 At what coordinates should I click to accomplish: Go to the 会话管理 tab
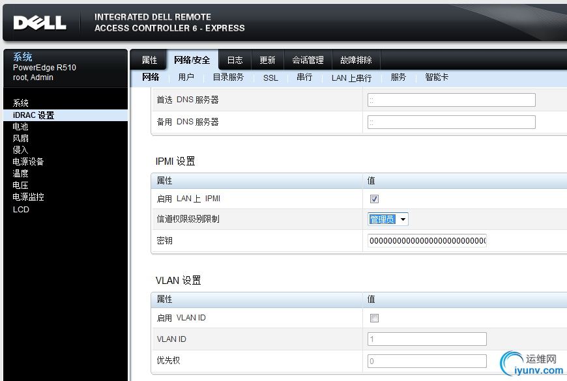pos(308,60)
